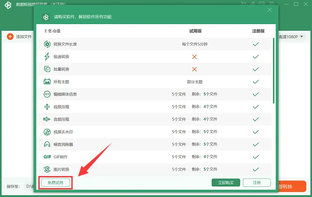The image size is (312, 197).
Task: Click the 免费试用 free trial button
Action: point(55,182)
